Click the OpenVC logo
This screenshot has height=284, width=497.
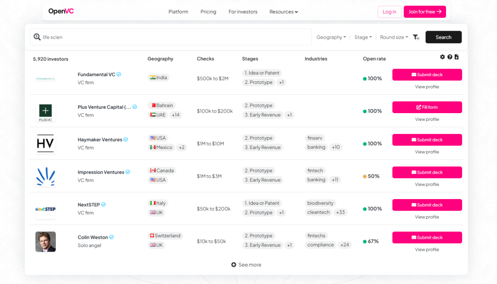coord(61,12)
